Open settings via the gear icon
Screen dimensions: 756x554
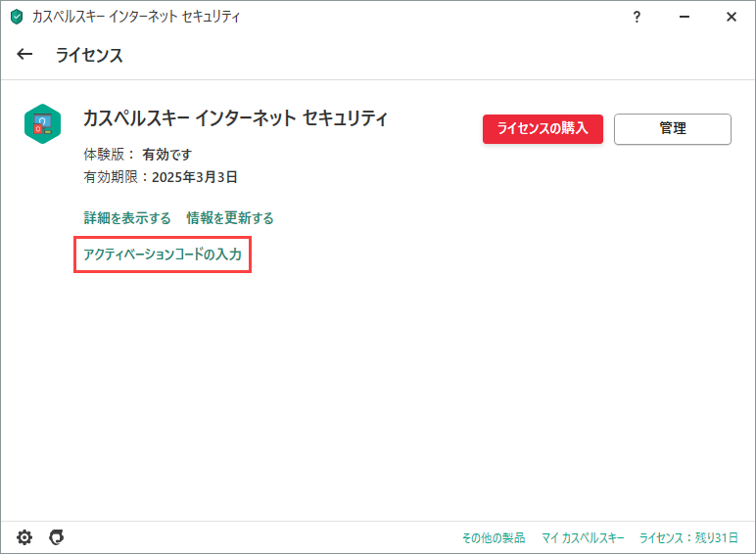(x=24, y=537)
